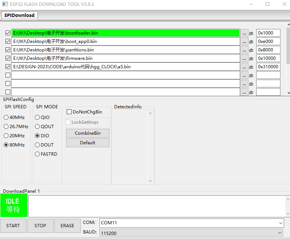This screenshot has width=290, height=239.
Task: Uncheck the bootloader.bin file checkbox
Action: pyautogui.click(x=8, y=33)
